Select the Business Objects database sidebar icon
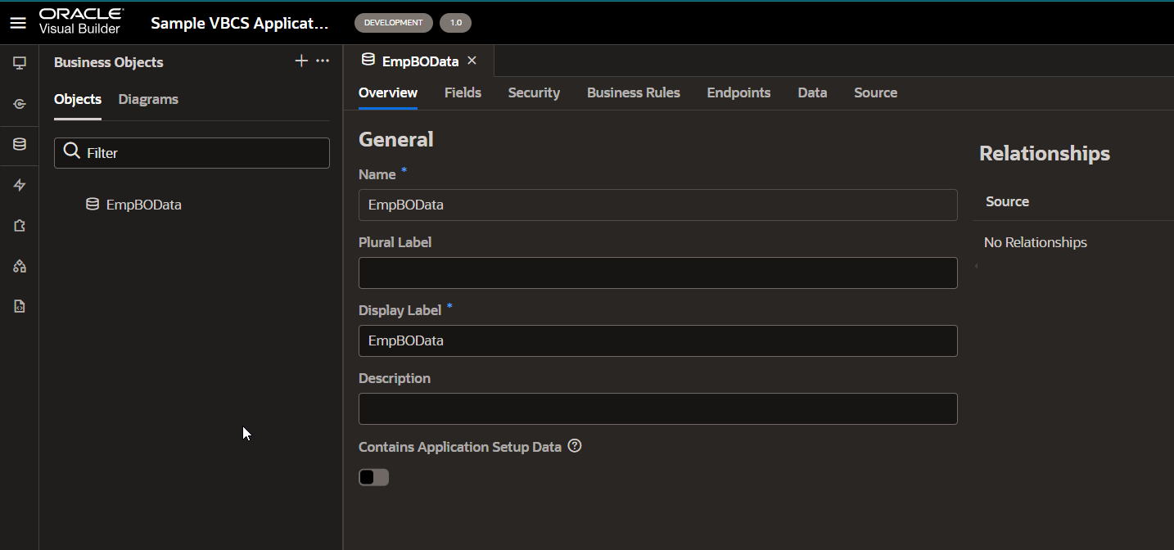This screenshot has height=550, width=1174. (20, 144)
